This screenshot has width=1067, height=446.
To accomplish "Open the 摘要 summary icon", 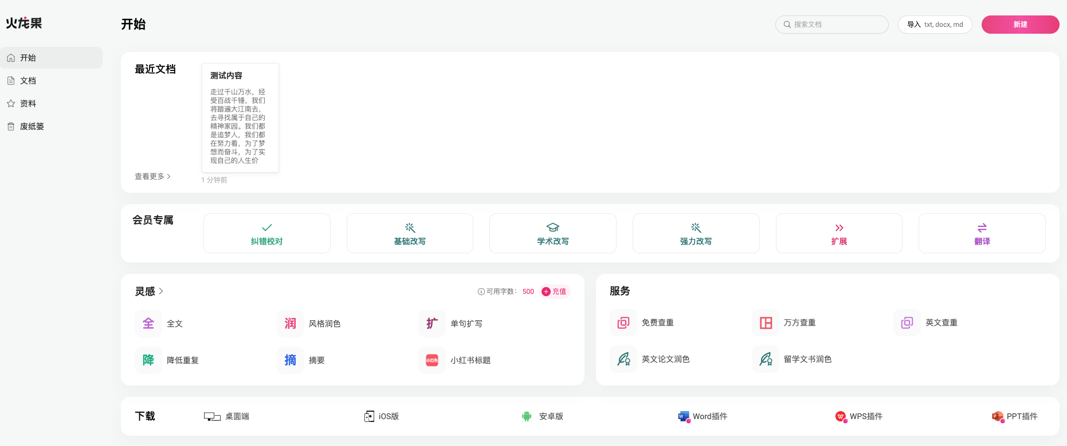I will pyautogui.click(x=291, y=360).
